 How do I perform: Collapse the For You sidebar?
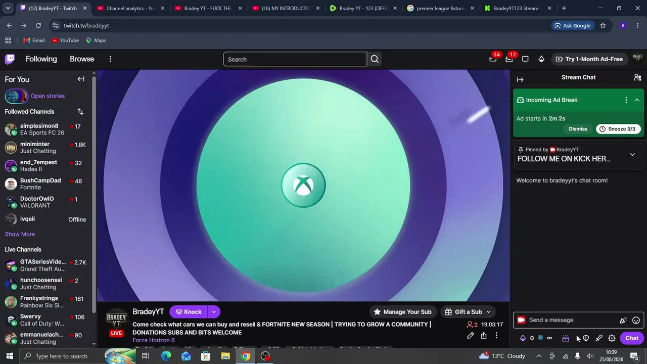[x=81, y=79]
